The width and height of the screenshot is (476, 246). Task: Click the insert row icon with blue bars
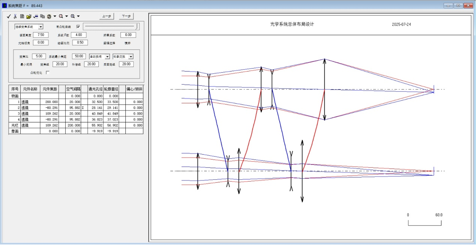[36, 16]
